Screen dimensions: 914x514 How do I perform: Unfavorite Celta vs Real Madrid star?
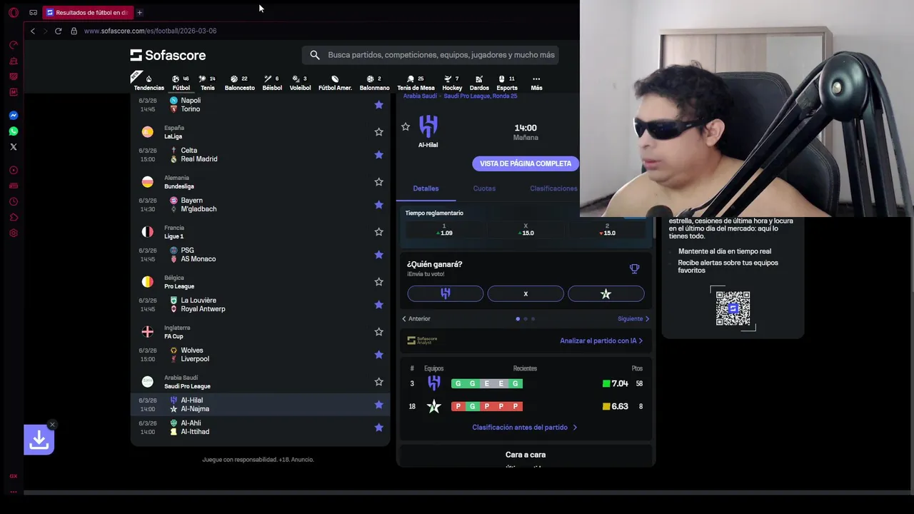(x=379, y=155)
